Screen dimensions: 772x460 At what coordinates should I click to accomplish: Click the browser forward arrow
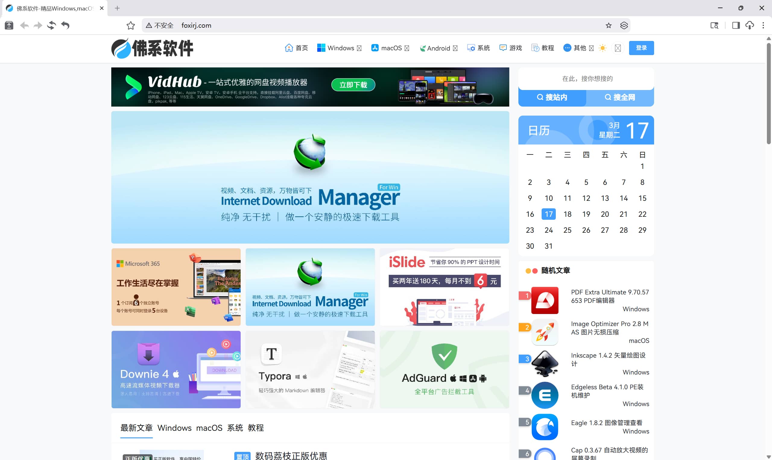38,25
